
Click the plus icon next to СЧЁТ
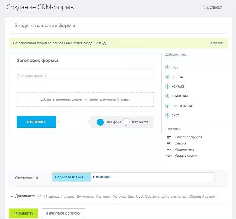pyautogui.click(x=167, y=115)
